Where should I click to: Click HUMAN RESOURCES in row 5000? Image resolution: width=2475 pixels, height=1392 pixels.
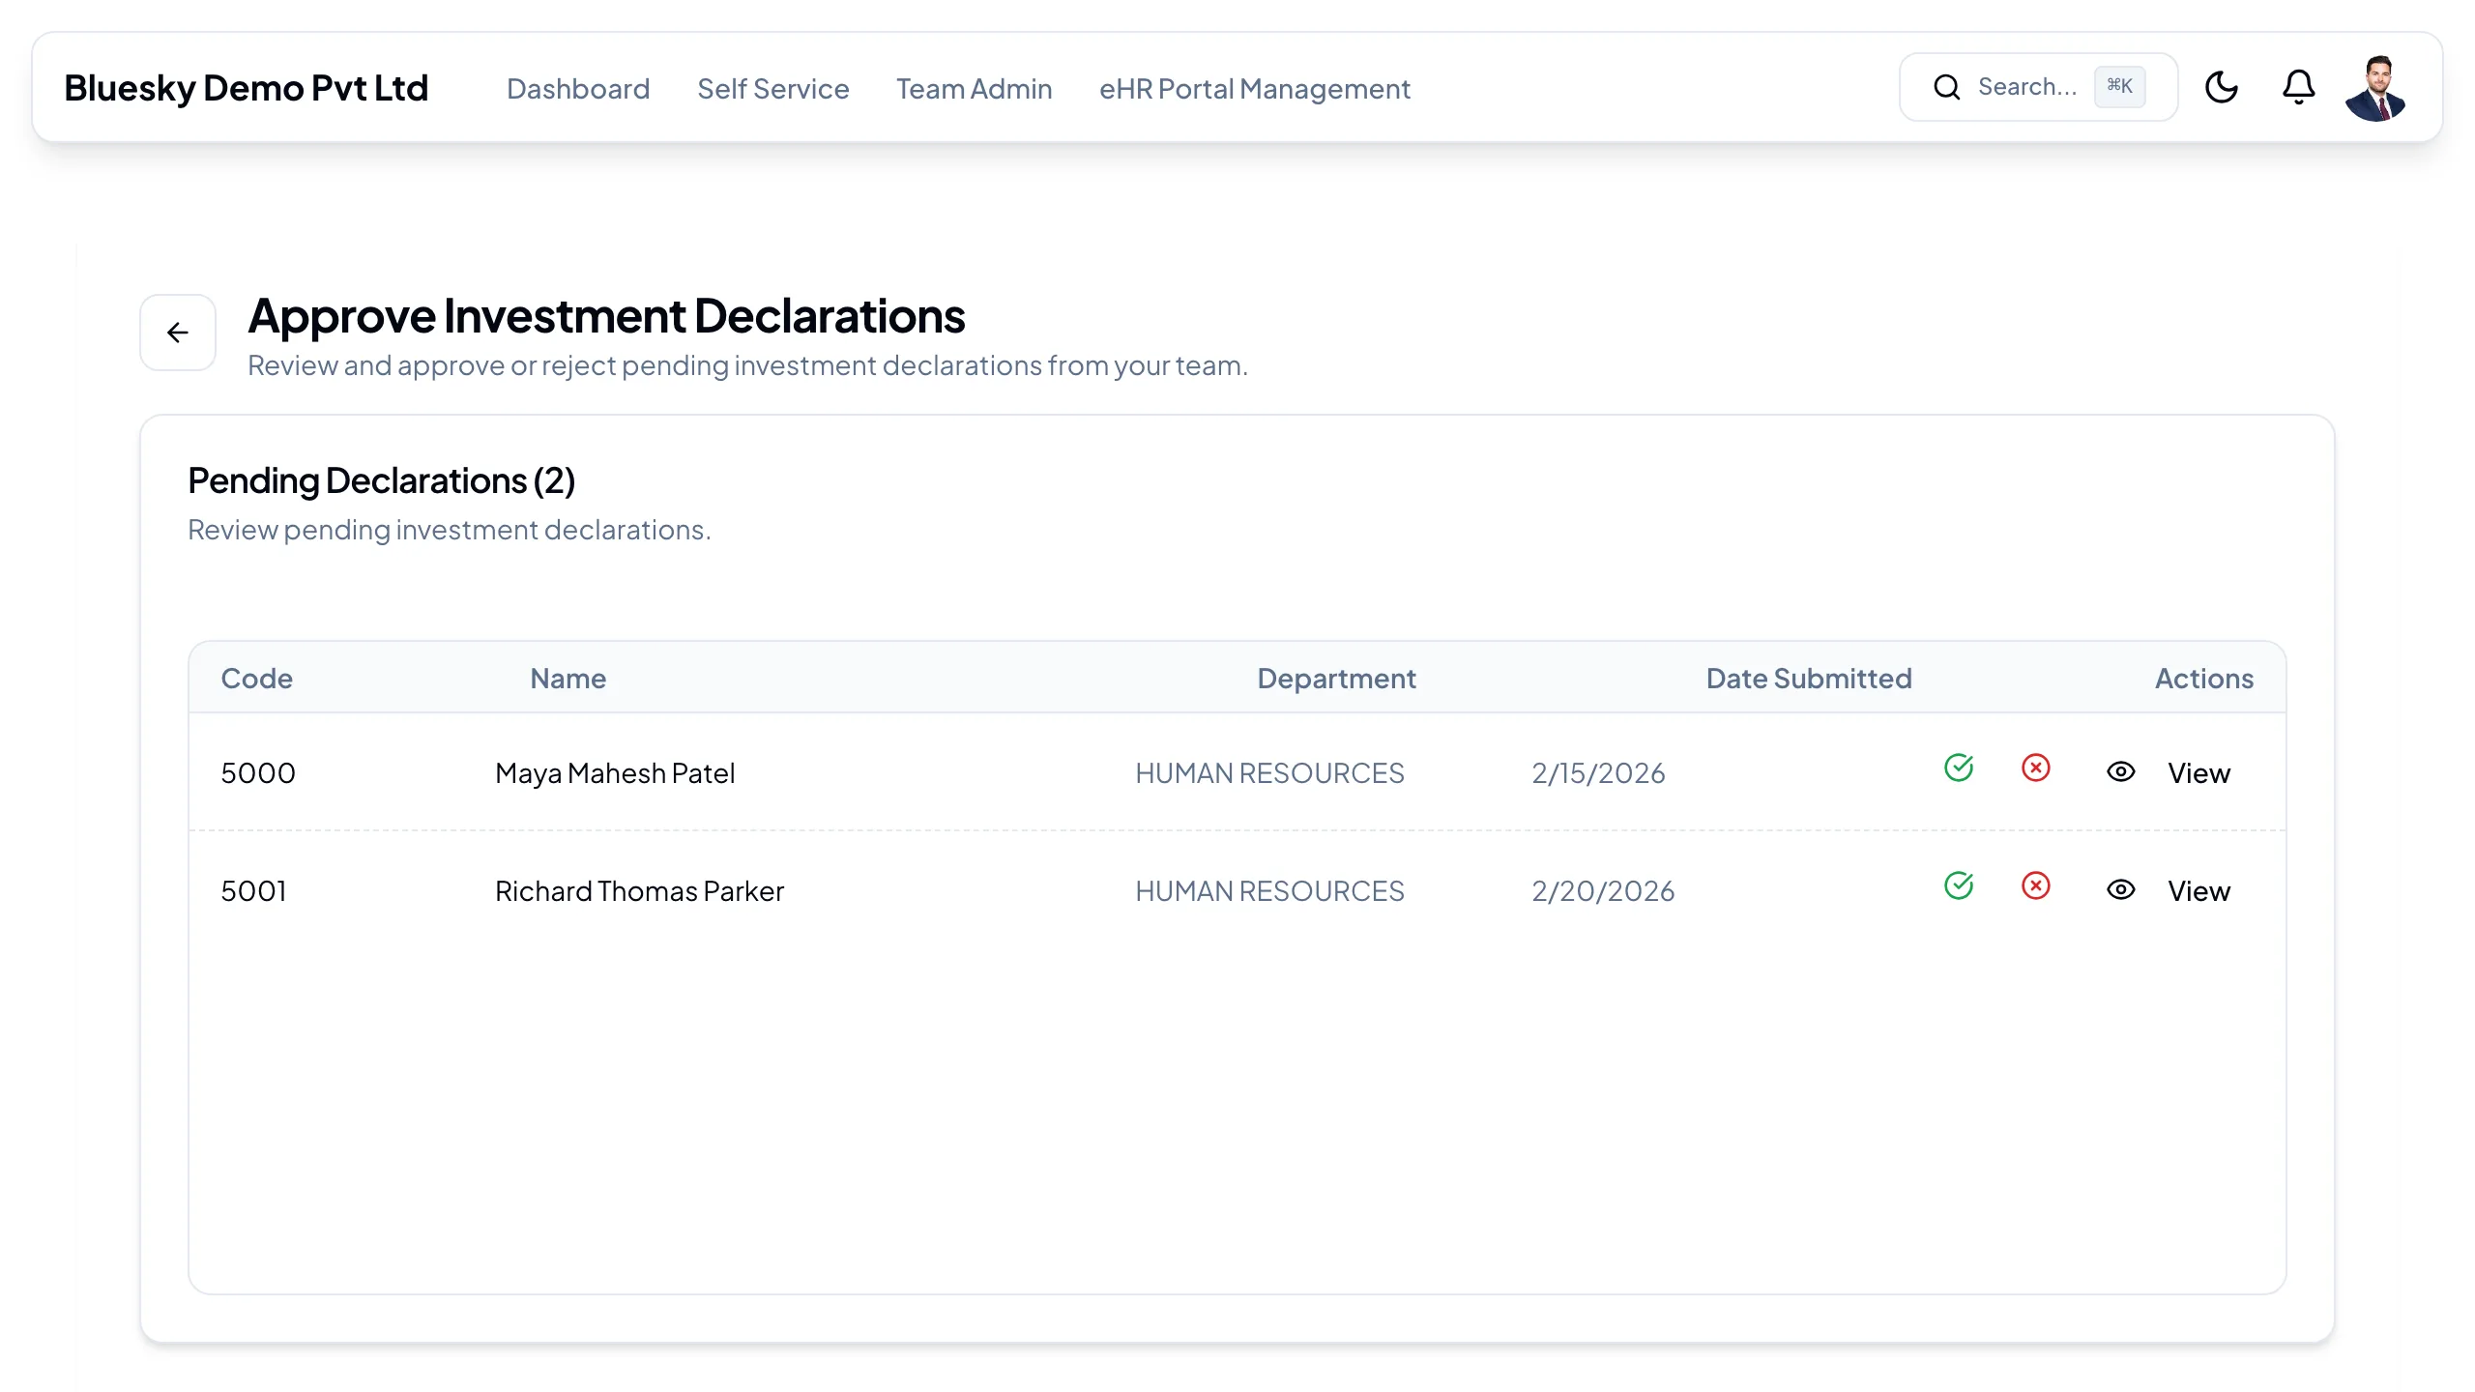point(1269,773)
